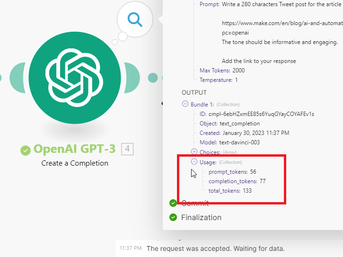This screenshot has height=257, width=343.
Task: Click the Finalization step label
Action: pyautogui.click(x=201, y=218)
